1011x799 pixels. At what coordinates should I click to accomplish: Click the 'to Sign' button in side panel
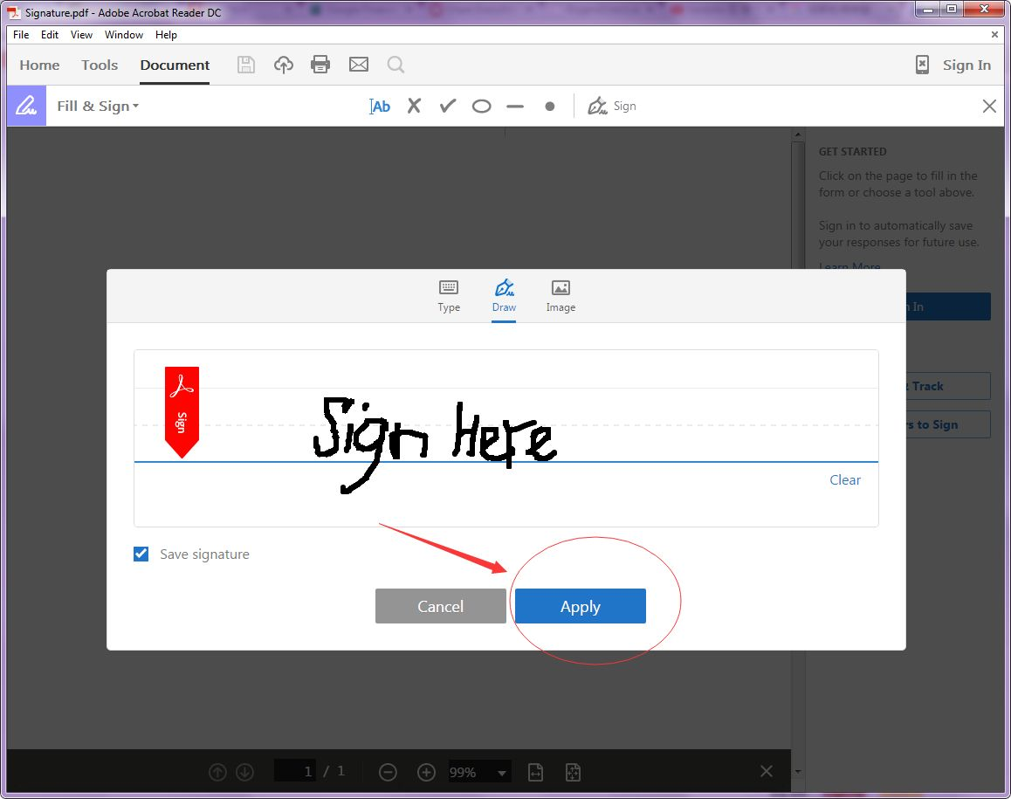point(948,424)
